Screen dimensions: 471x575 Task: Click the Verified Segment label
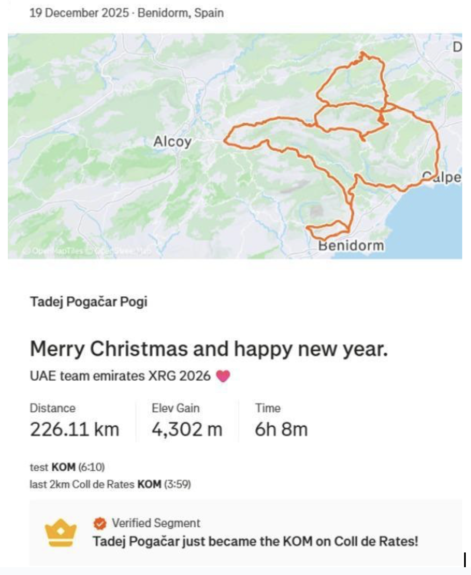tap(156, 523)
